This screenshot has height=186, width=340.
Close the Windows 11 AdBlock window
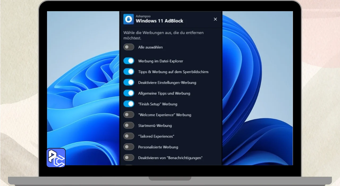pyautogui.click(x=215, y=19)
